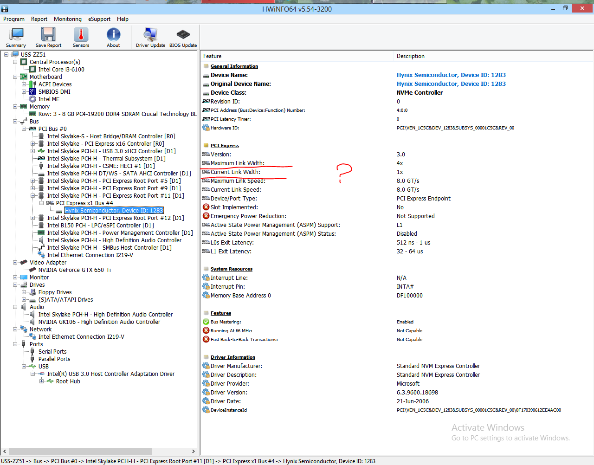Open the eSupport menu
Viewport: 594px width, 465px height.
pyautogui.click(x=99, y=19)
